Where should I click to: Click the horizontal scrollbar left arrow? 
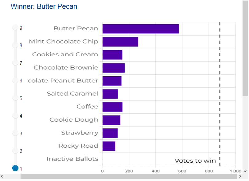point(2,176)
